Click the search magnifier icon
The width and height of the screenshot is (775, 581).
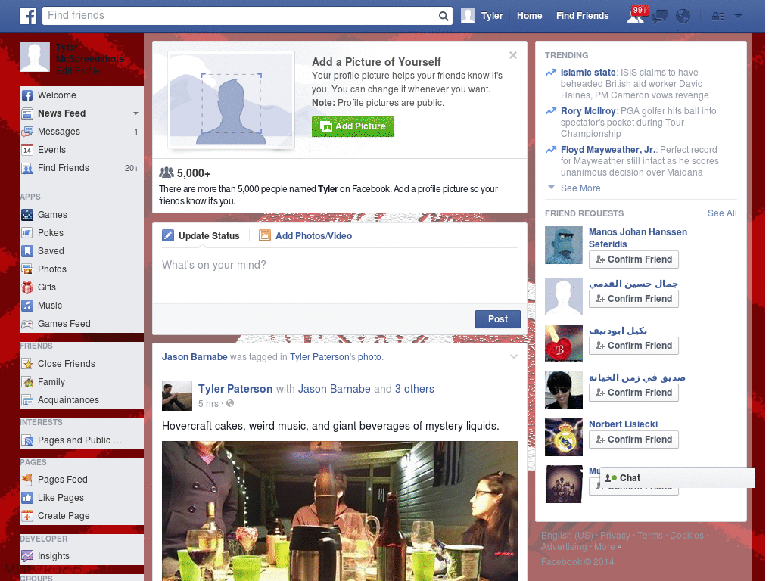coord(444,17)
